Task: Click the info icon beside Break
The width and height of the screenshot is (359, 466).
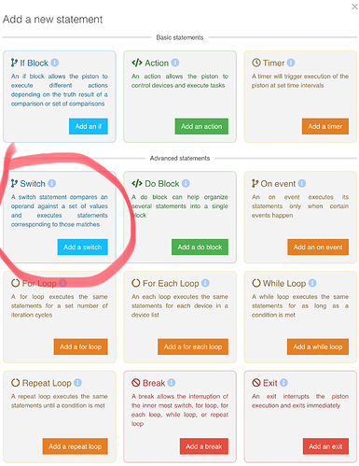Action: tap(172, 383)
